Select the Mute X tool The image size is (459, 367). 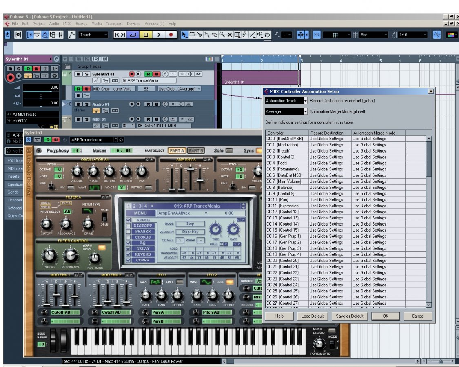[x=230, y=35]
